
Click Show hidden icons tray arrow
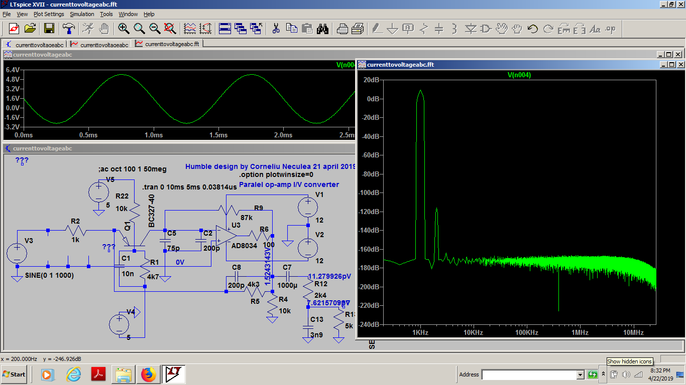click(603, 374)
